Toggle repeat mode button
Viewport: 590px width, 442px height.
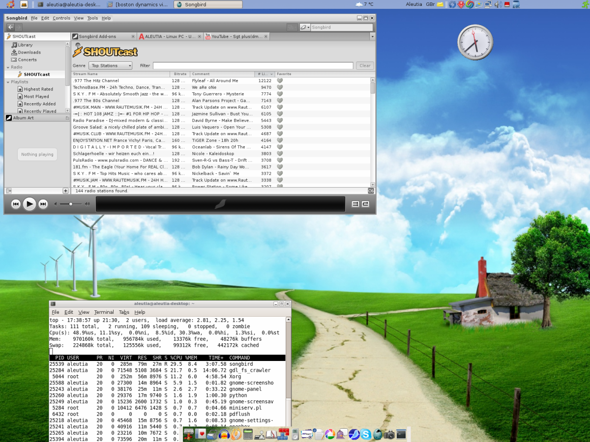[365, 204]
